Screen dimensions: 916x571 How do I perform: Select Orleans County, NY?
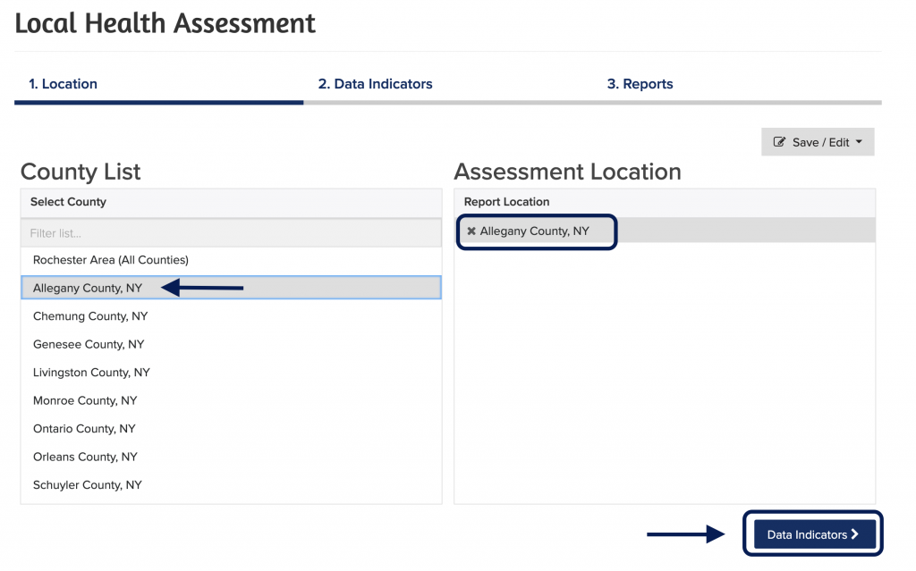232,456
